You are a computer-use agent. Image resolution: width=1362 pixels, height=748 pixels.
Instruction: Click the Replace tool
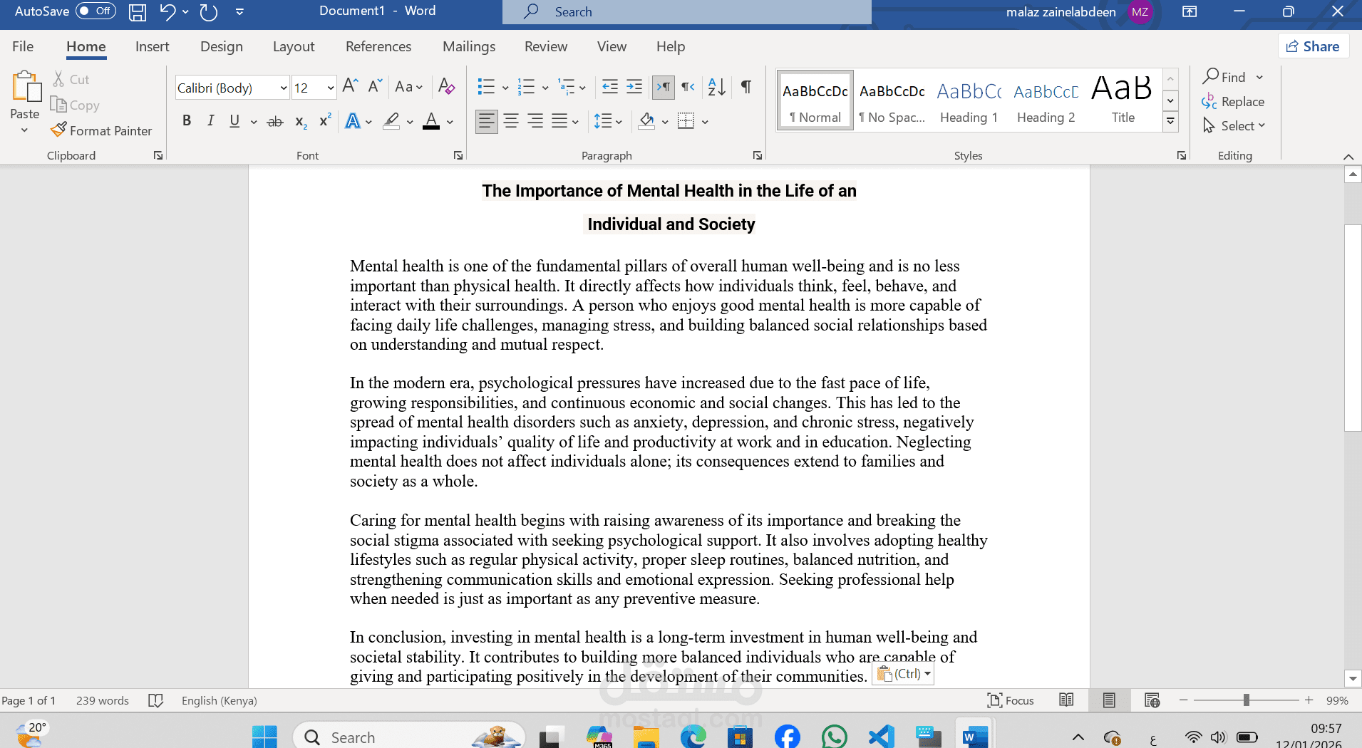[x=1233, y=102]
